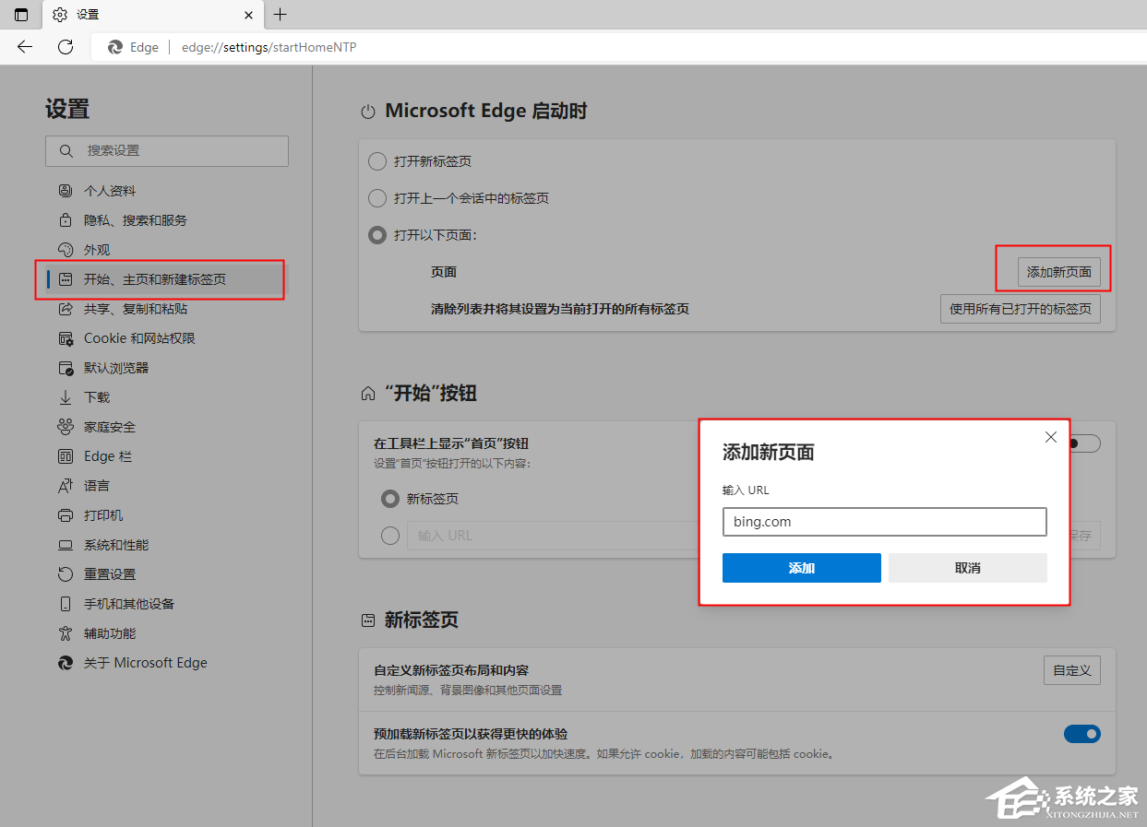
Task: Click inside the bing.com URL field
Action: 883,522
